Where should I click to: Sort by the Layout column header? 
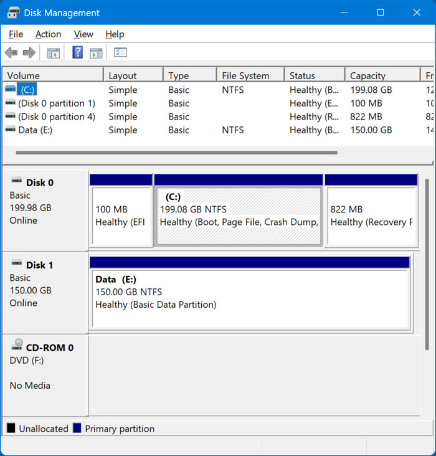[133, 75]
